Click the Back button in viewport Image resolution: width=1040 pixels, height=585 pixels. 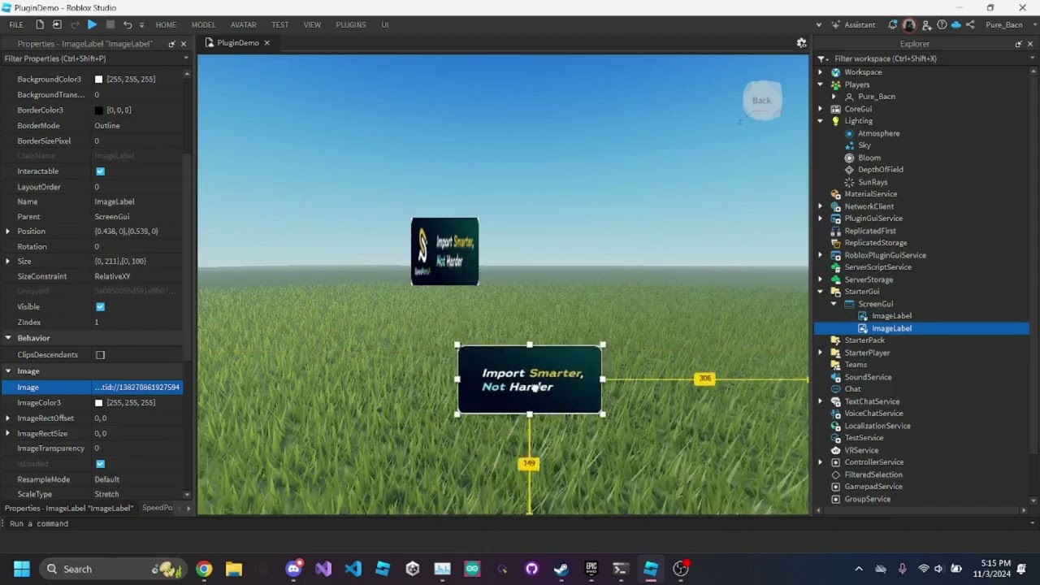(761, 101)
